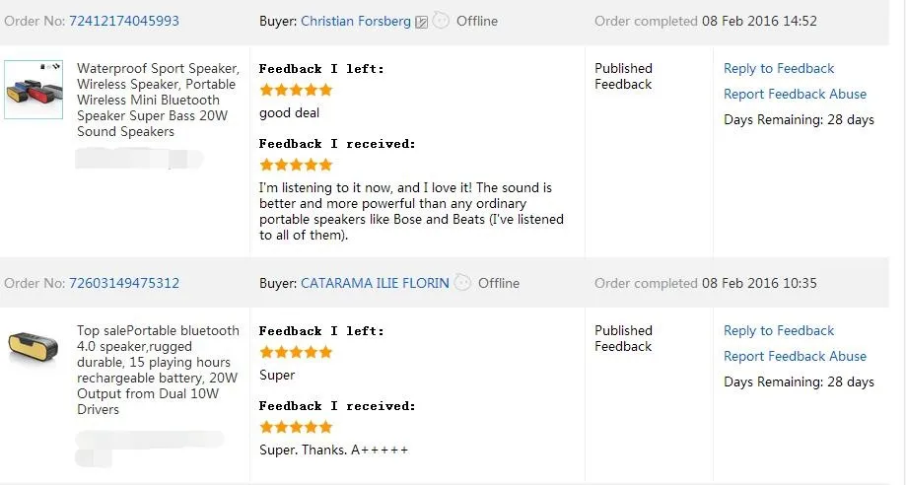Click the Offline status beside Christian Forsberg
The width and height of the screenshot is (906, 485).
coord(478,21)
